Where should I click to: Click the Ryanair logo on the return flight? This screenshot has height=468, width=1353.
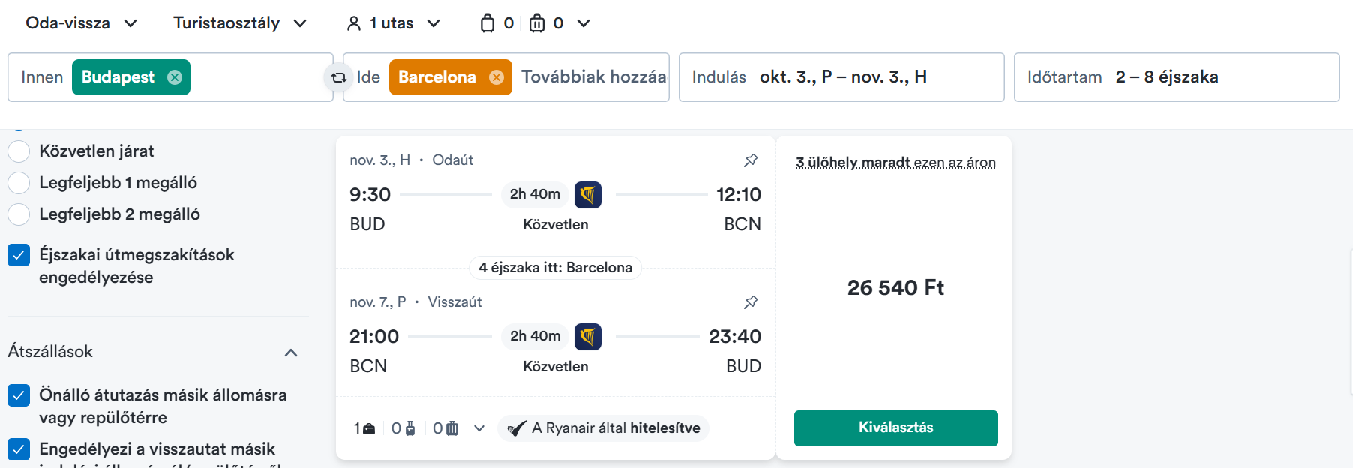pyautogui.click(x=588, y=337)
